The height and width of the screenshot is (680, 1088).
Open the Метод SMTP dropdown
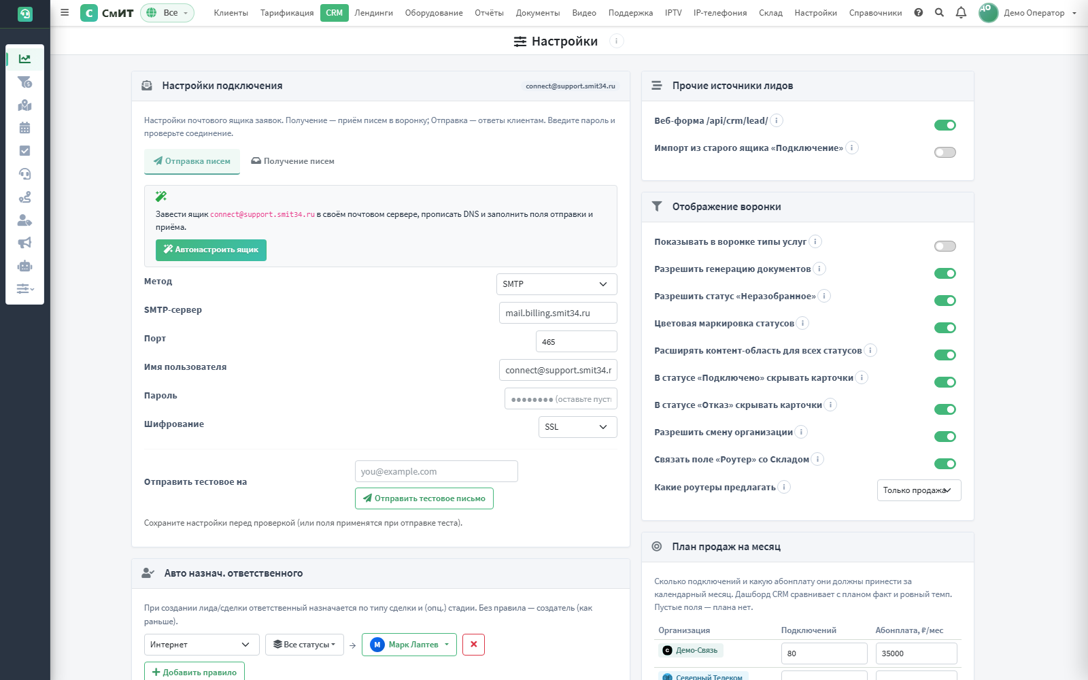point(557,284)
